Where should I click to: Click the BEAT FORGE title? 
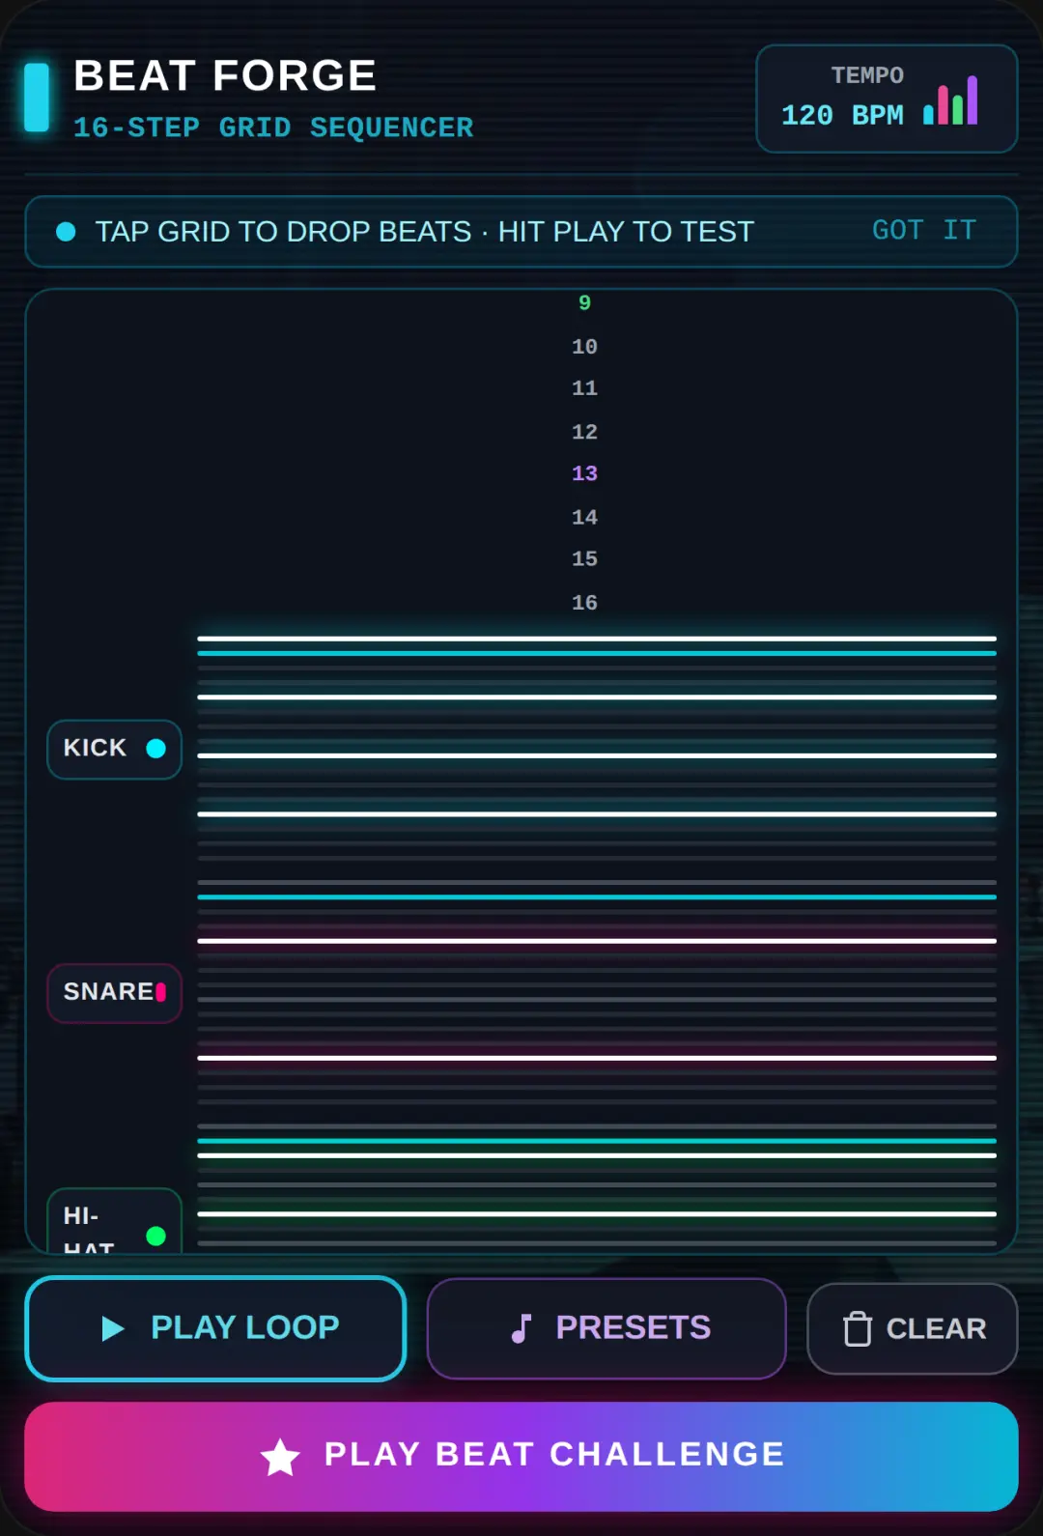point(225,75)
